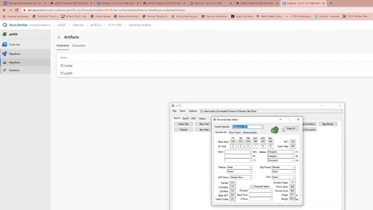The image size is (373, 210).
Task: Click the Personal Stats Editor window icon
Action: (214, 120)
